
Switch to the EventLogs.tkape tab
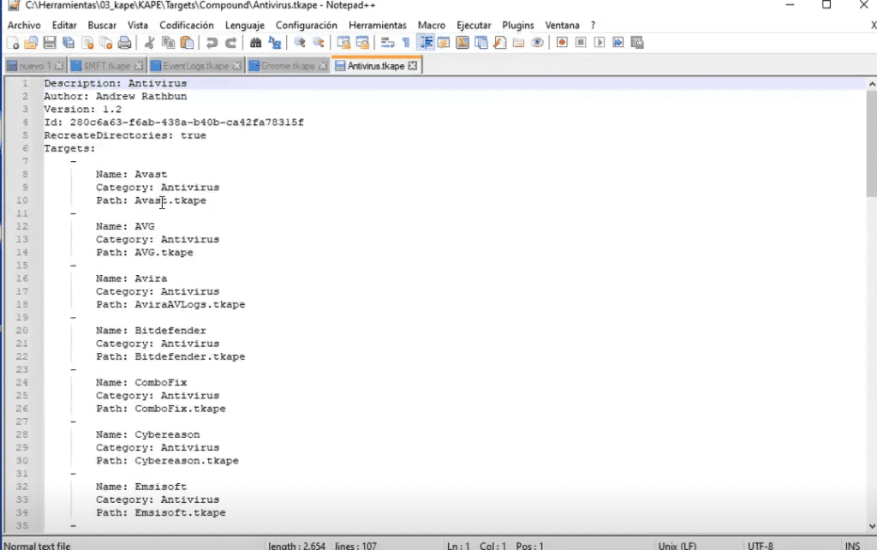196,66
